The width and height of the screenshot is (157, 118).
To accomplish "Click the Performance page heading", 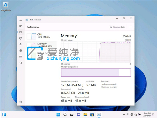I will 33,27.
